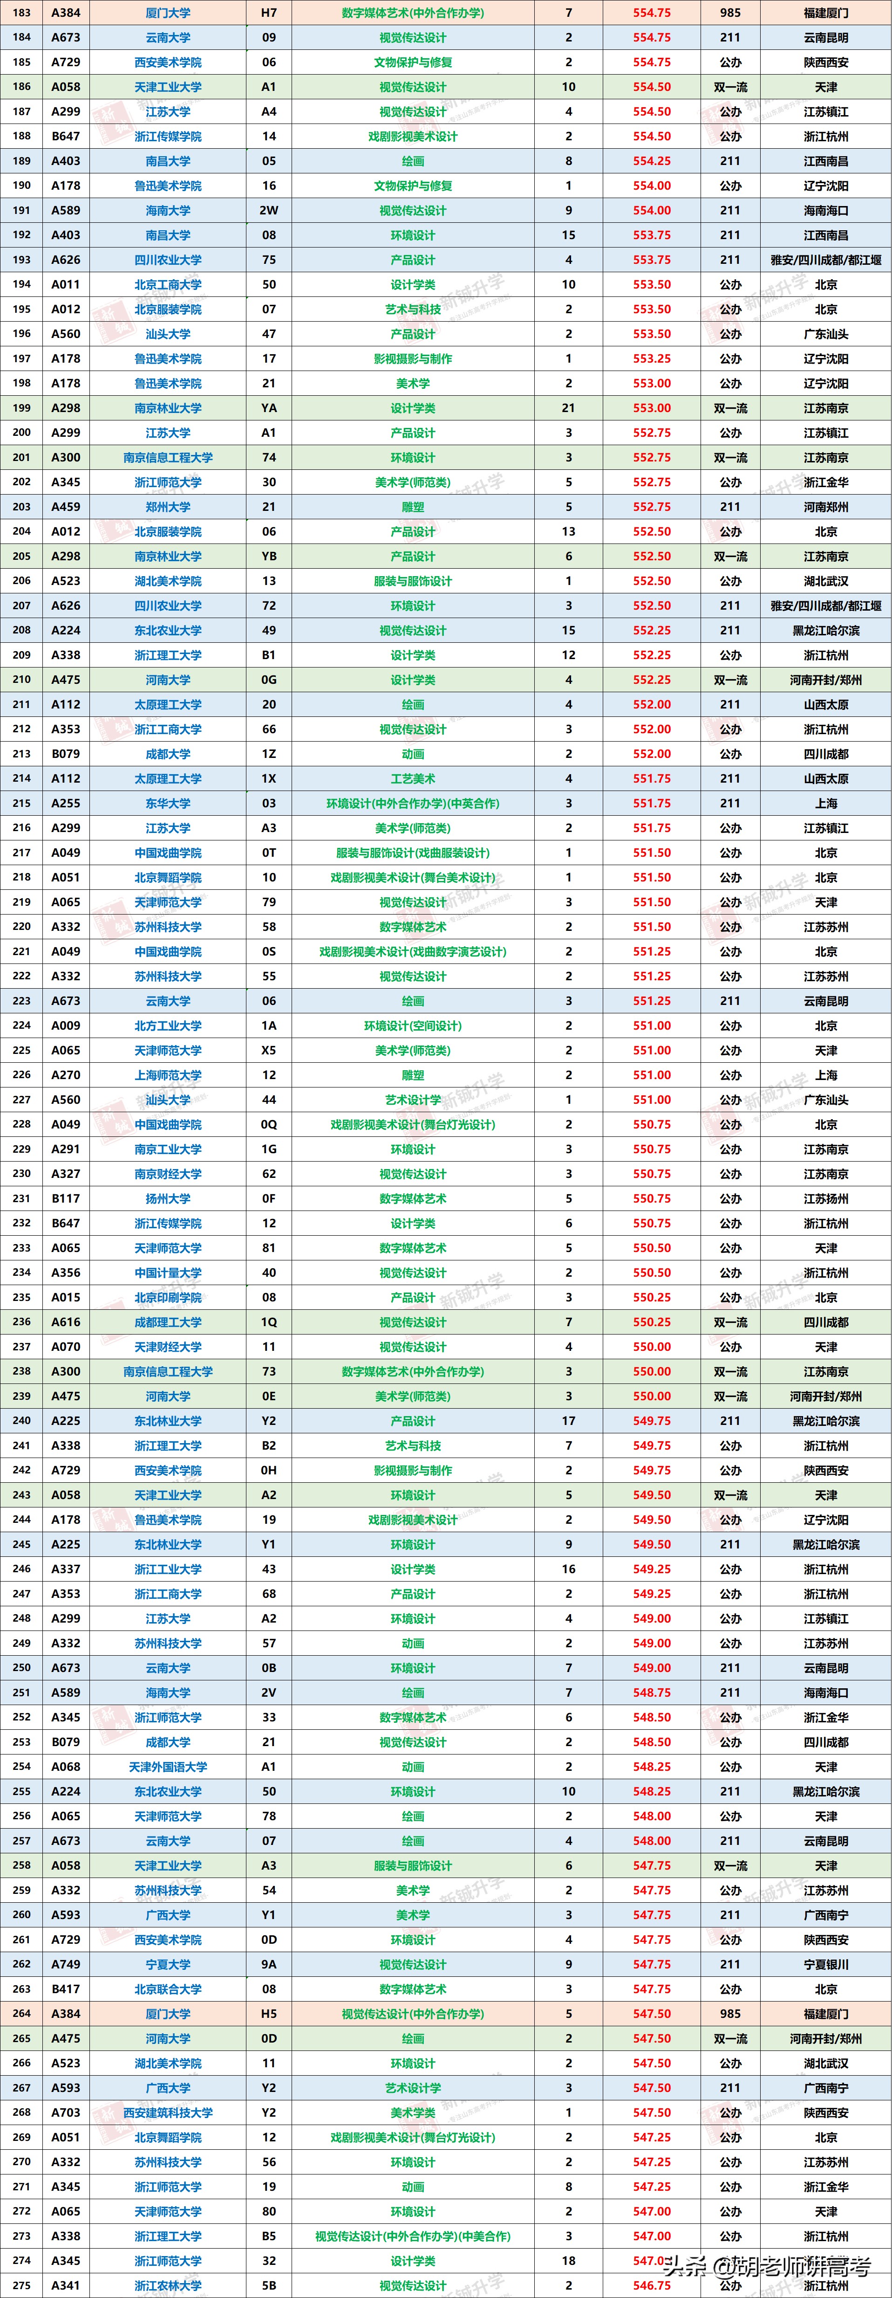Click the score 554.25 for 南昌大学
This screenshot has width=892, height=2298.
652,161
